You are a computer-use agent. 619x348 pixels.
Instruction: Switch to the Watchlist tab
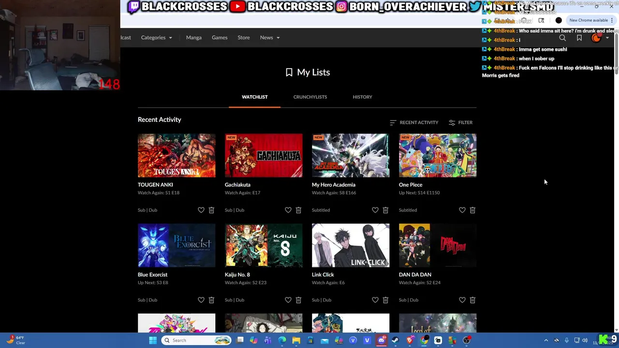pyautogui.click(x=255, y=97)
